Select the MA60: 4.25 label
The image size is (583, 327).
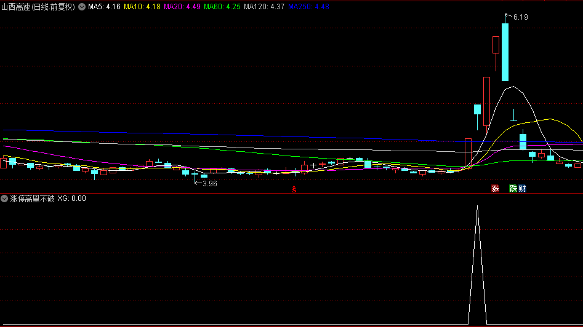[222, 7]
